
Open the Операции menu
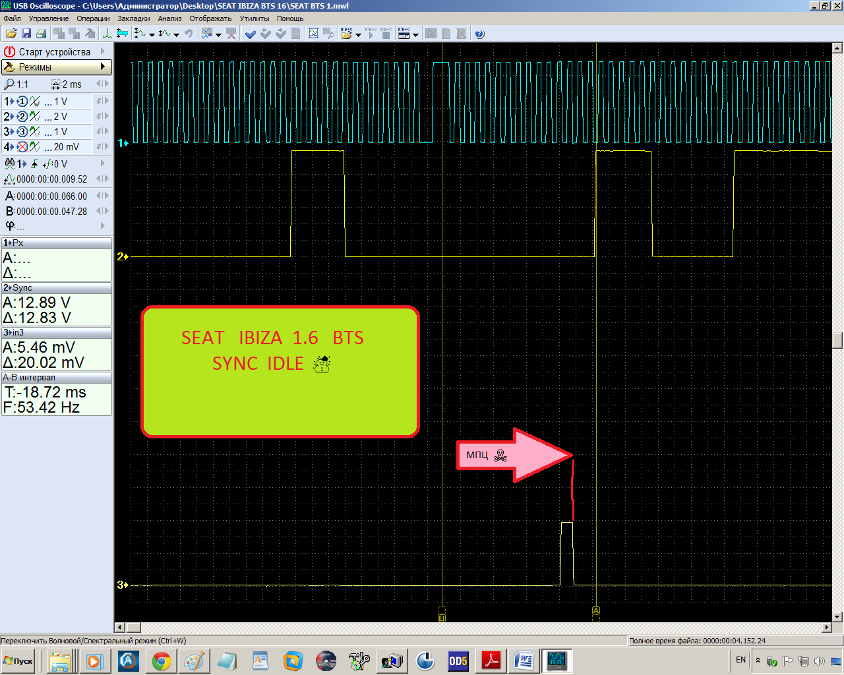[93, 18]
